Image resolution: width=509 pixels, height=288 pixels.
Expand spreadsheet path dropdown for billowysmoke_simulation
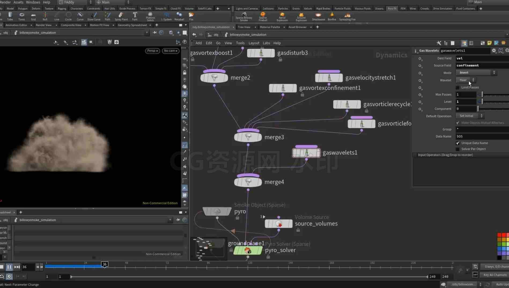(170, 220)
